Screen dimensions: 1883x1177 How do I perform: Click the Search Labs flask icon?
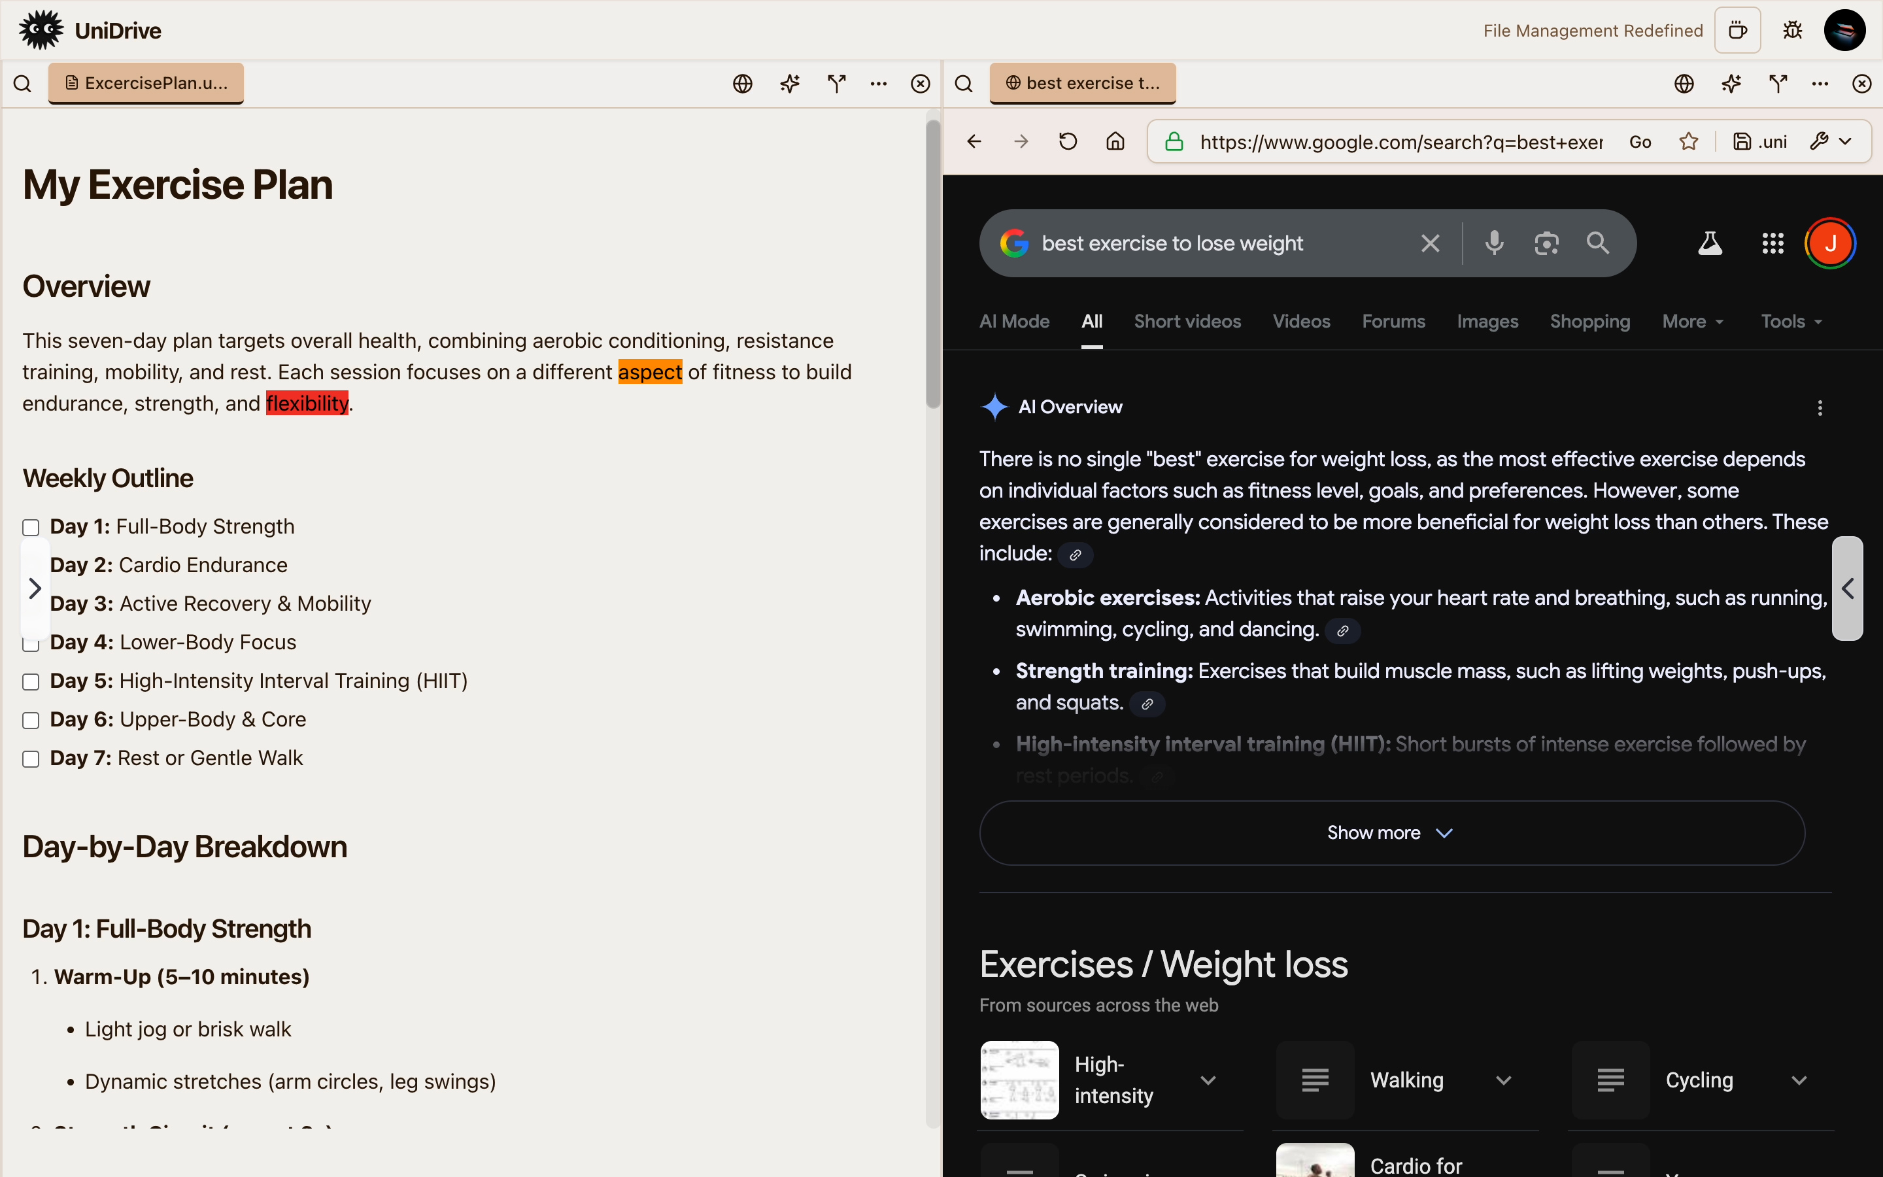coord(1710,243)
